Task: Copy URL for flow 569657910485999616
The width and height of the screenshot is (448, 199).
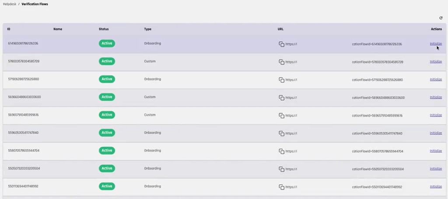Action: coord(281,116)
